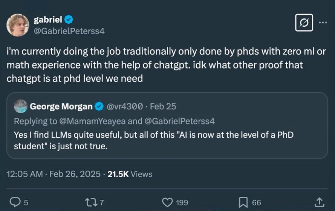View the 21.5K Views analytics
This screenshot has width=335, height=211.
[130, 174]
